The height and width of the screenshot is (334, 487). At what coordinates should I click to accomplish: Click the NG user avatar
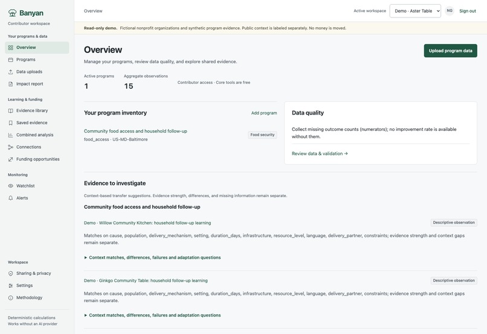450,11
